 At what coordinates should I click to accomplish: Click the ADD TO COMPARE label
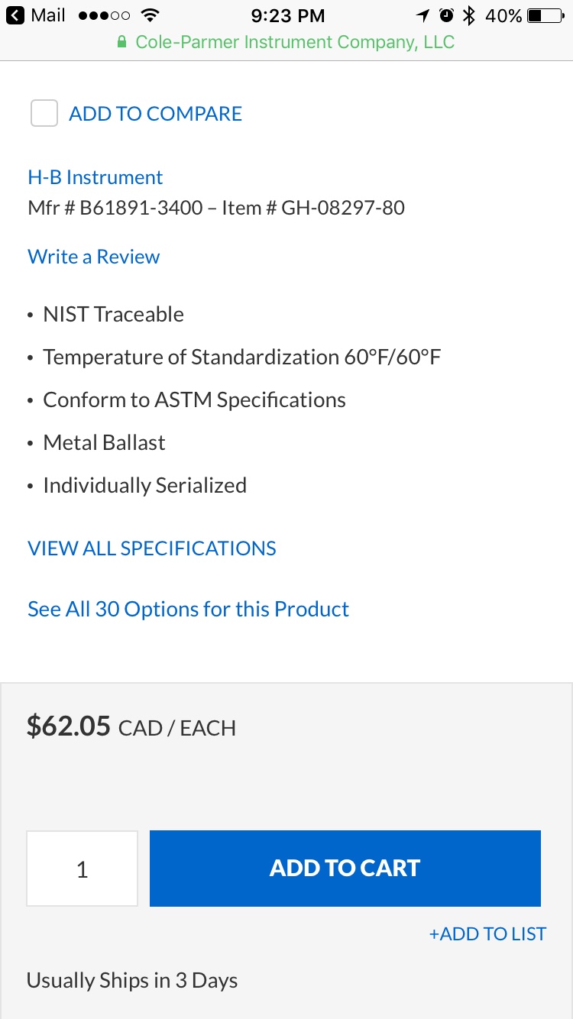pos(155,114)
